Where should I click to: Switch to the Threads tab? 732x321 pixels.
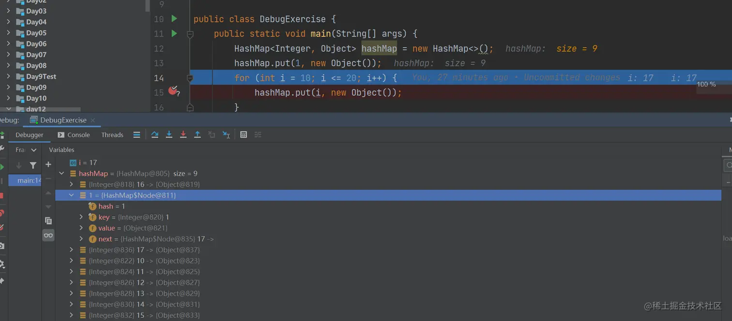[112, 135]
